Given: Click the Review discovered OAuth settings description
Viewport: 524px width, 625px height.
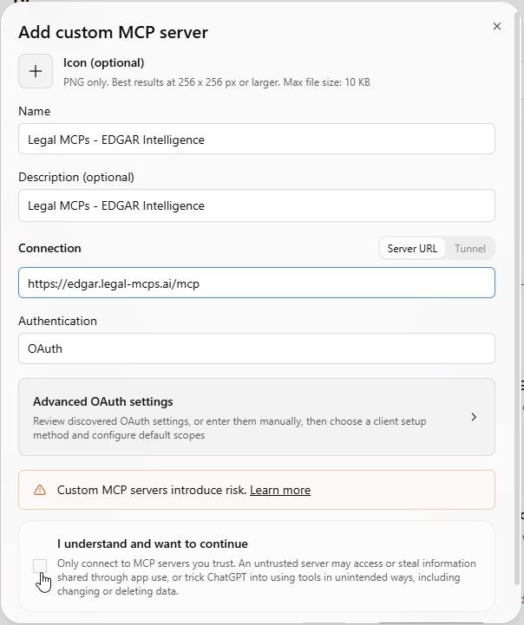Looking at the screenshot, I should tap(230, 428).
